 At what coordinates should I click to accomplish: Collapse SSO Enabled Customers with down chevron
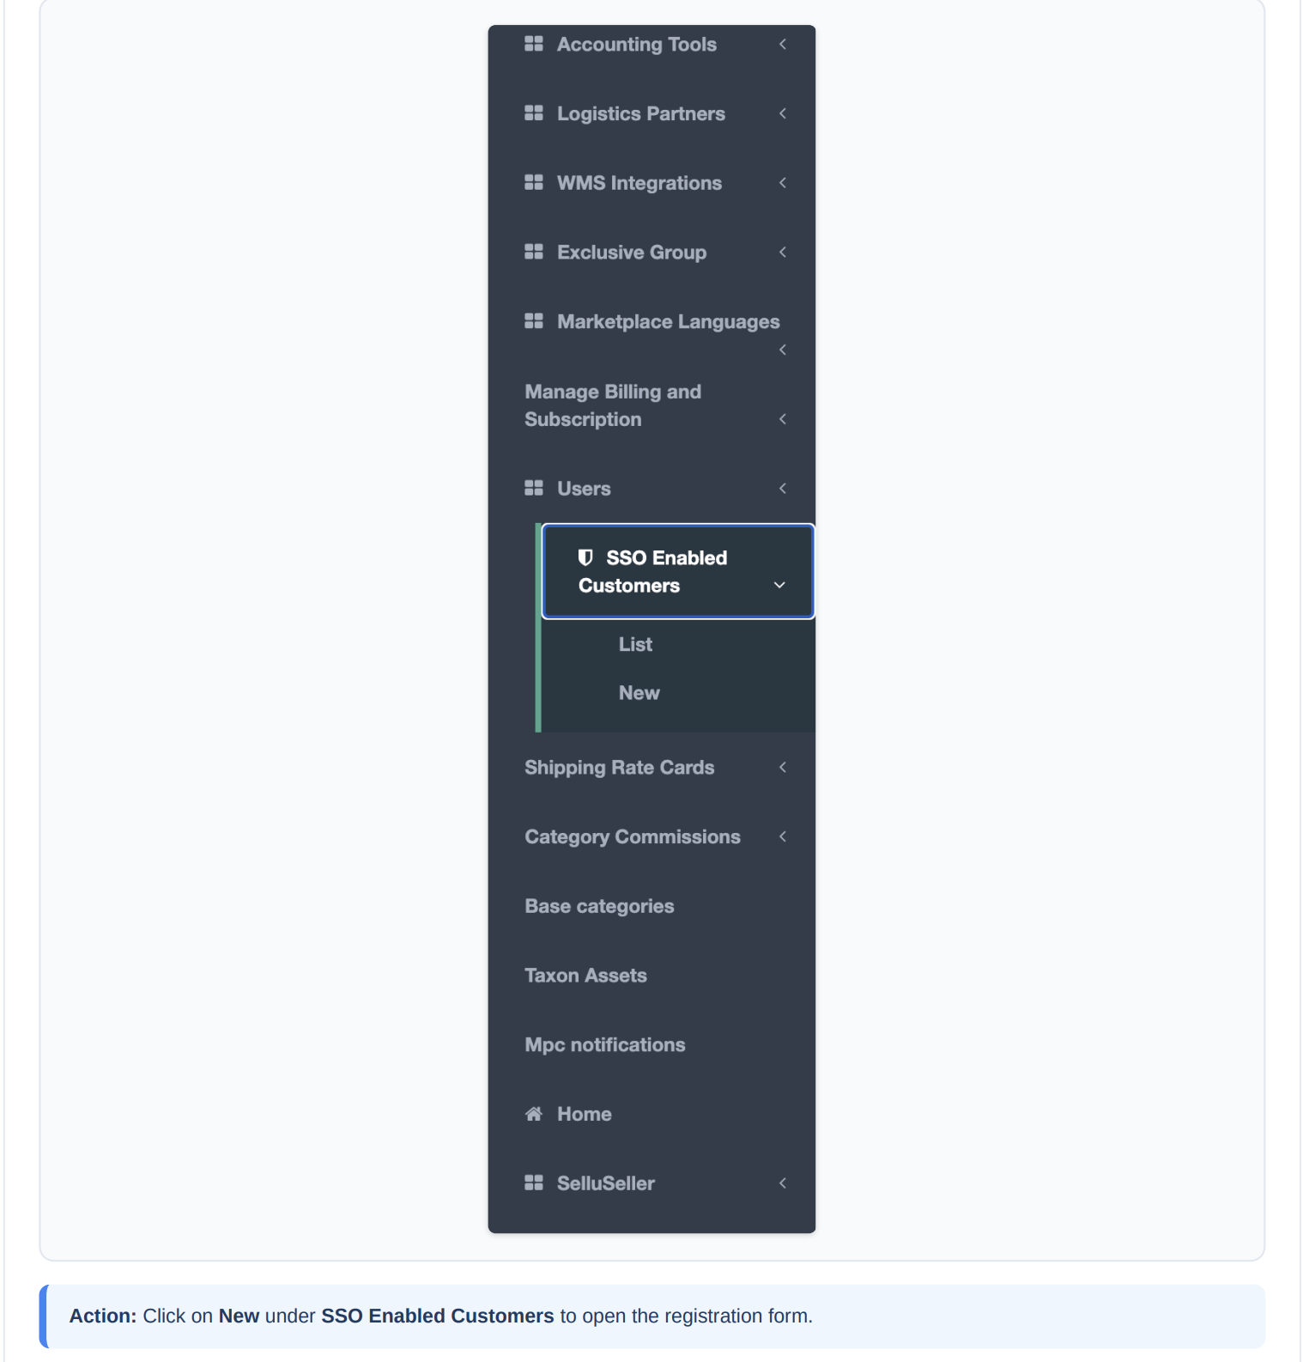779,585
